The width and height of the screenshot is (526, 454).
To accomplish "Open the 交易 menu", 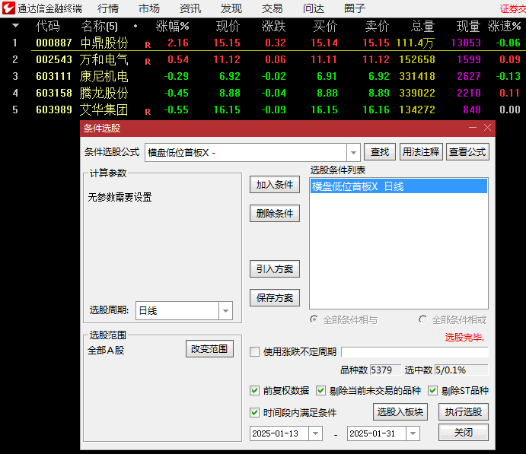I will [272, 8].
